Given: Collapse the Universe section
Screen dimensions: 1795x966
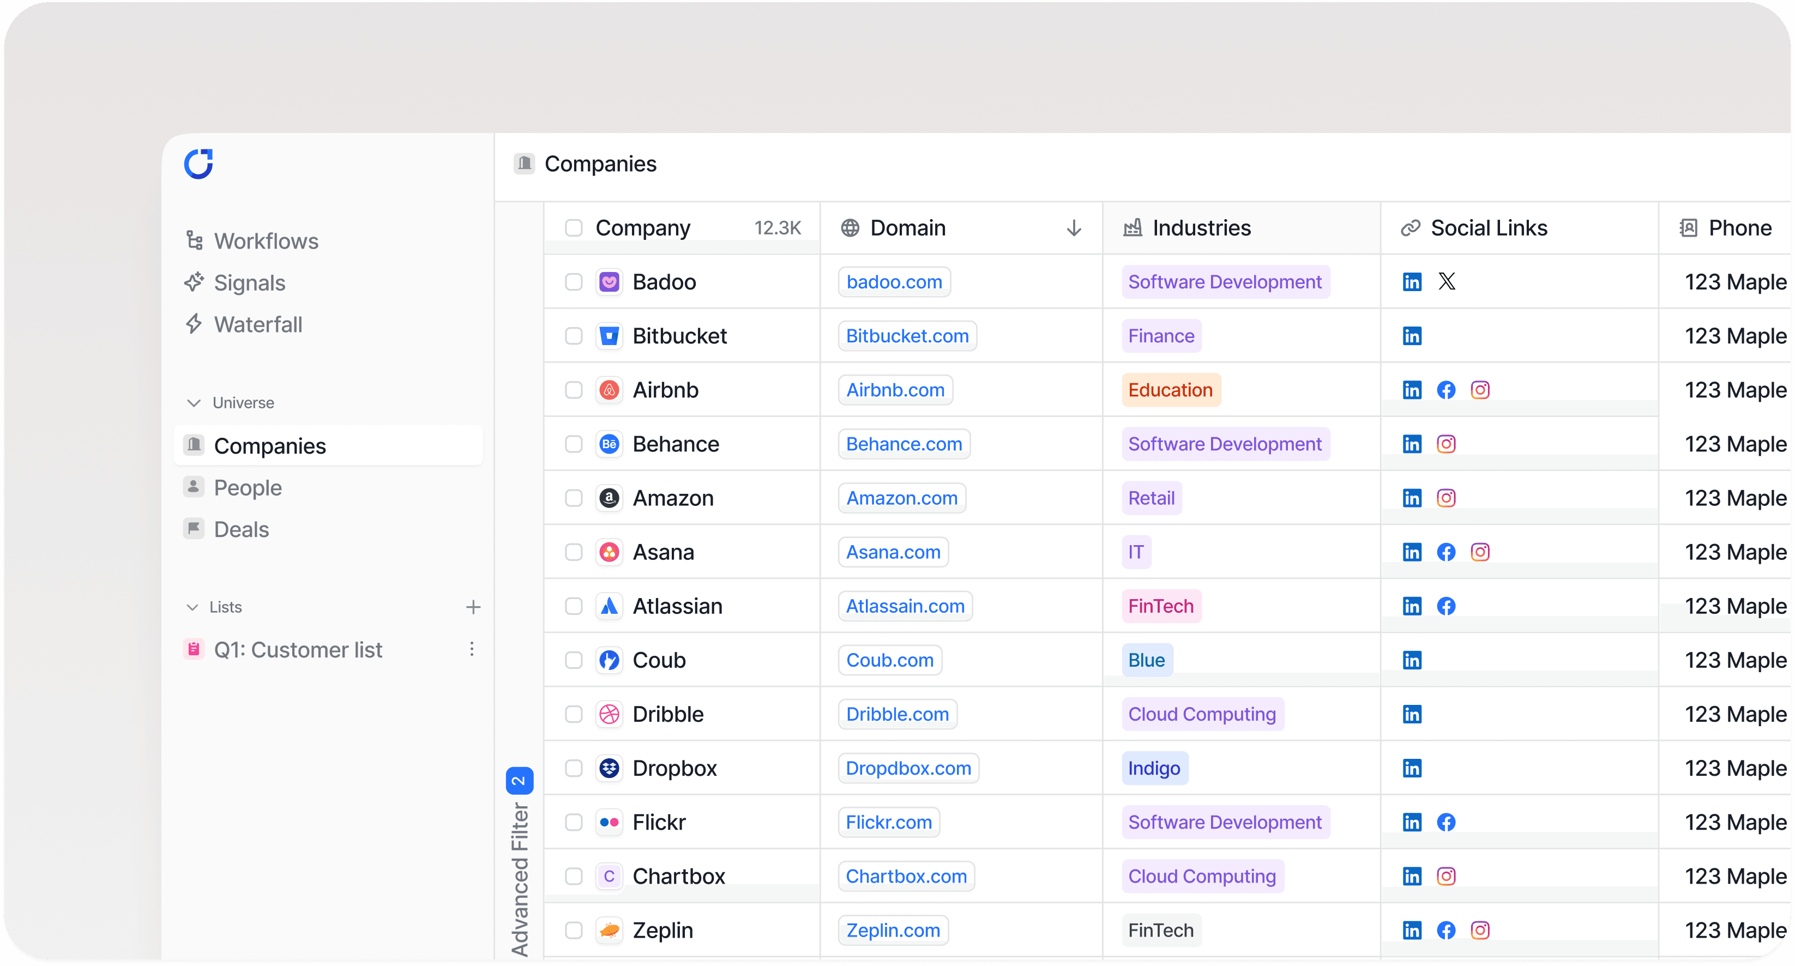Looking at the screenshot, I should (x=194, y=402).
